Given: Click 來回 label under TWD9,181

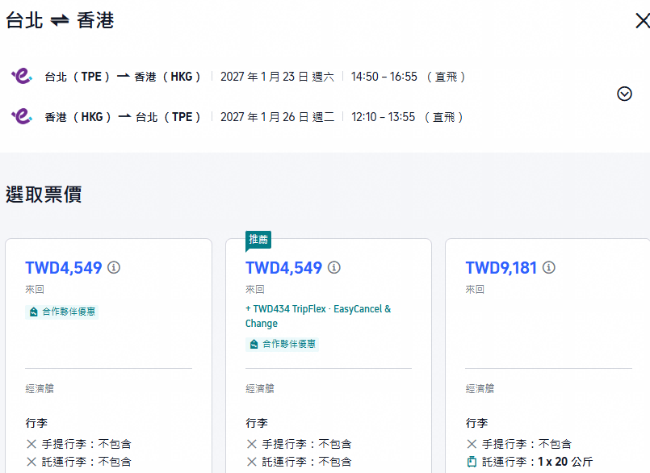Looking at the screenshot, I should point(475,289).
